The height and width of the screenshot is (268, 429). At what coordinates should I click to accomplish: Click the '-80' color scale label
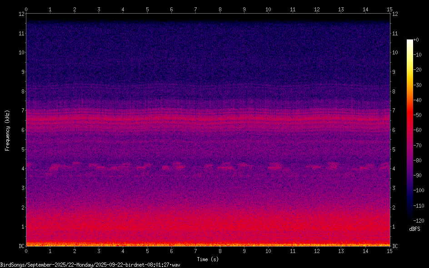tap(417, 161)
